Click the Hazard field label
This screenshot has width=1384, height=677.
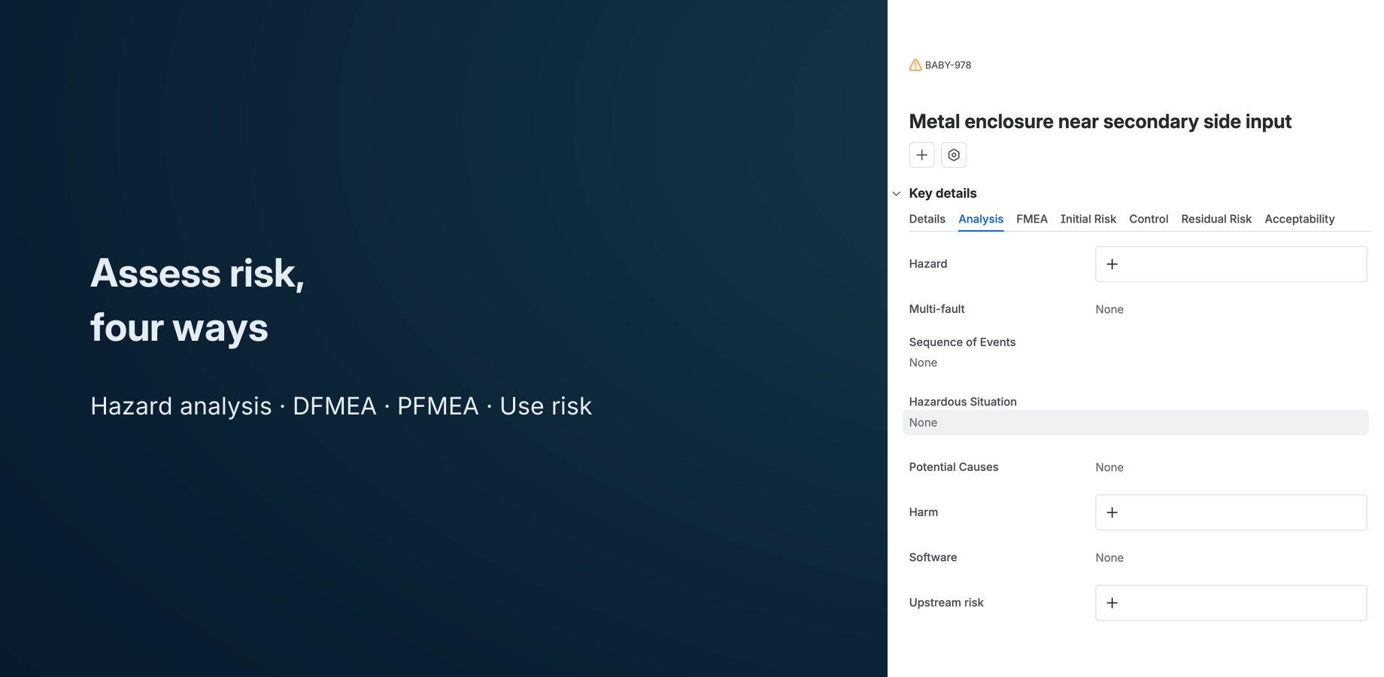click(x=928, y=264)
